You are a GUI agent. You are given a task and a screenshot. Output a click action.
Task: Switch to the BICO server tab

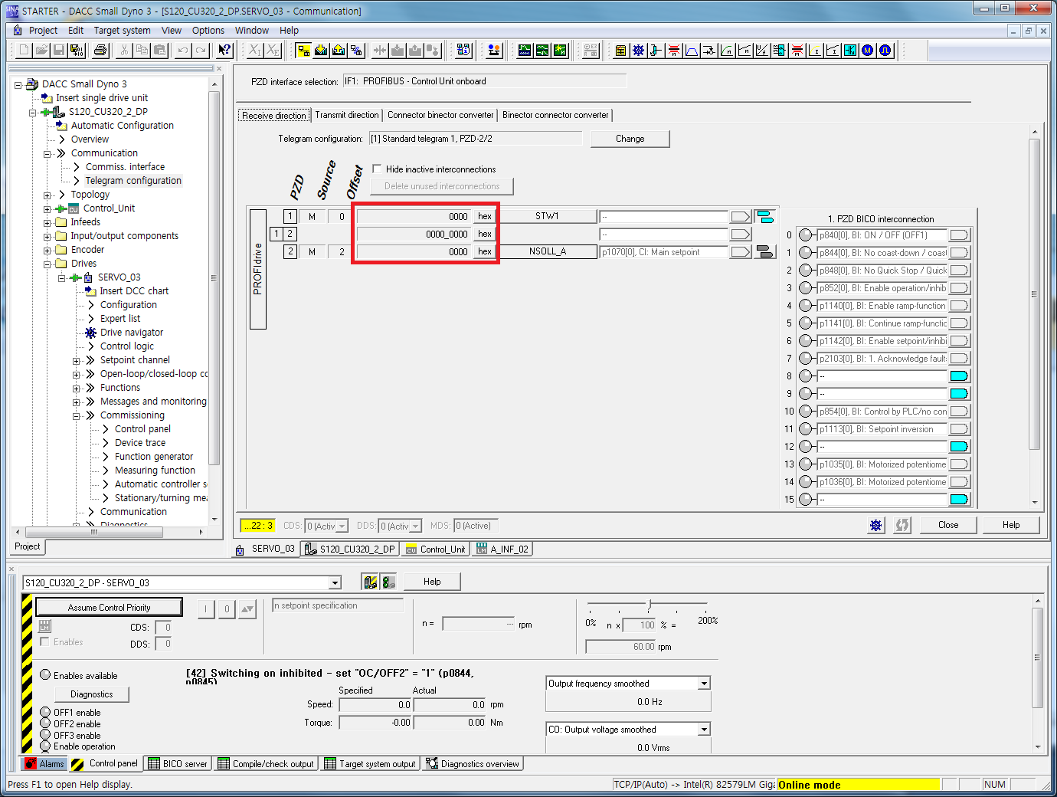point(178,764)
